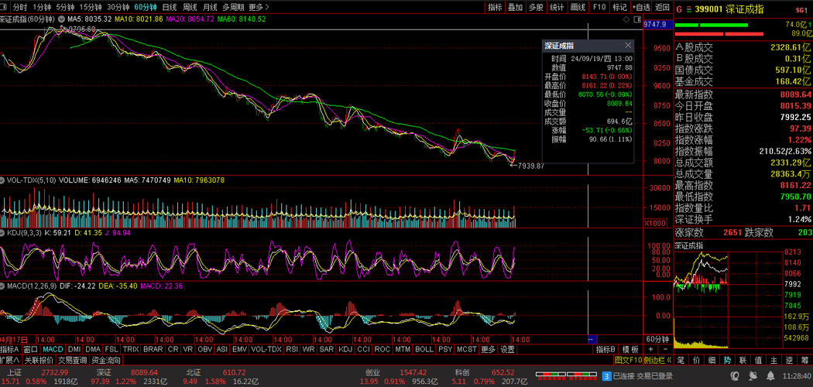Click the red G icon in quote header

coord(678,9)
